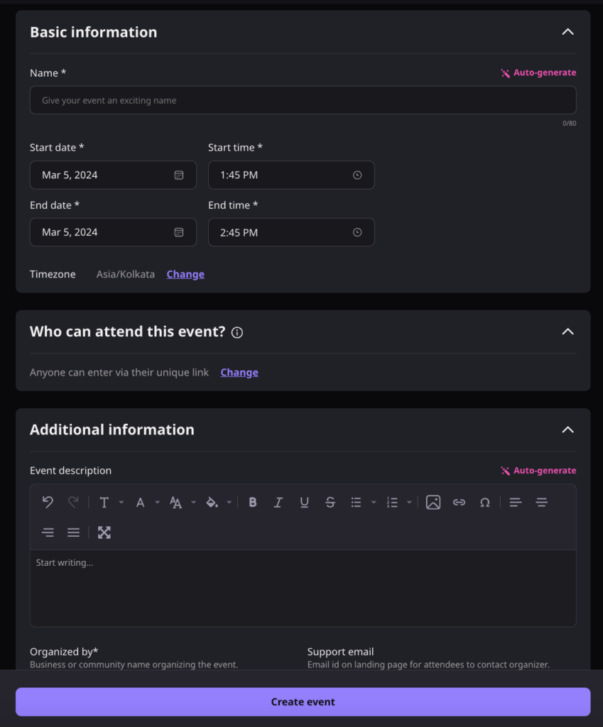Insert an image into the description
Viewport: 603px width, 727px height.
pos(433,502)
